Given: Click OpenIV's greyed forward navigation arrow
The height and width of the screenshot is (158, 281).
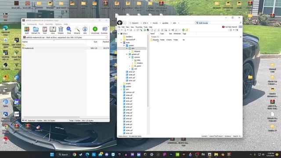Looking at the screenshot, I should (125, 23).
